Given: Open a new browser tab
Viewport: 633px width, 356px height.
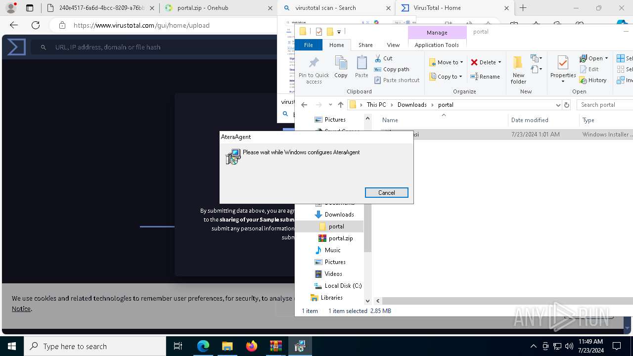Looking at the screenshot, I should click(523, 8).
